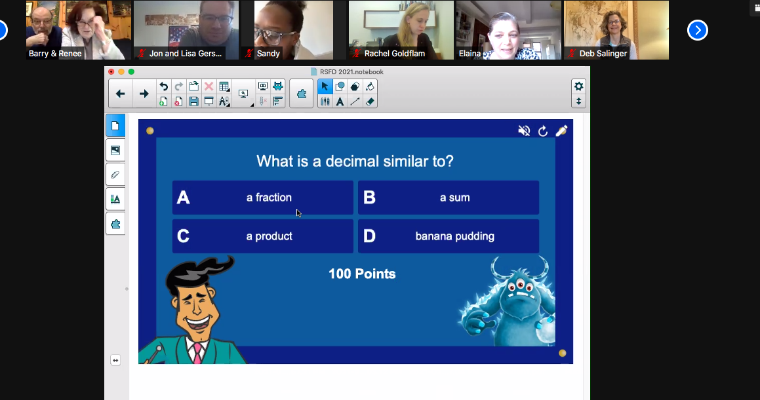The width and height of the screenshot is (760, 400).
Task: Move toolbar with up-down arrow button
Action: 579,101
